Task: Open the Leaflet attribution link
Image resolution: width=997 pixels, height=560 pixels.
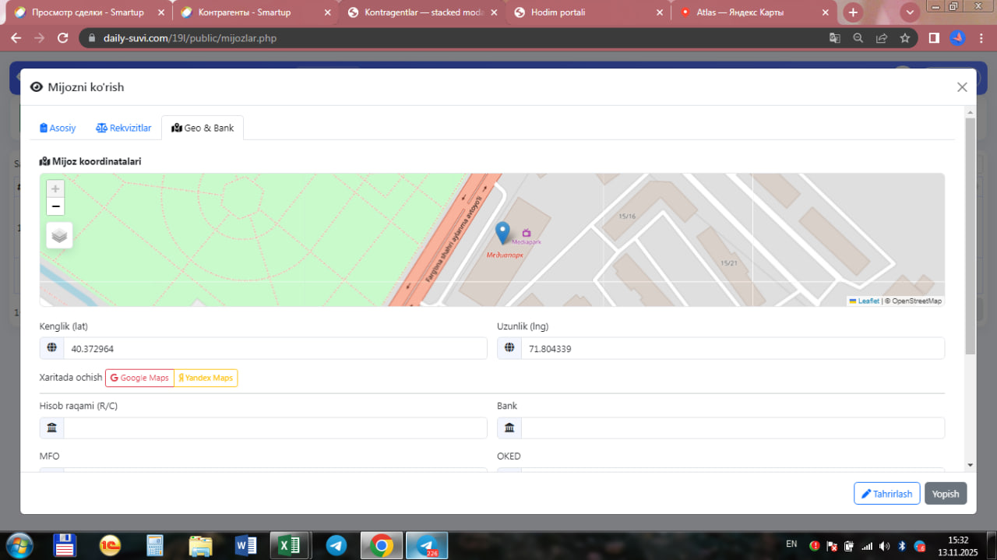Action: [868, 301]
